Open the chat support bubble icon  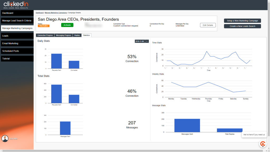(263, 144)
